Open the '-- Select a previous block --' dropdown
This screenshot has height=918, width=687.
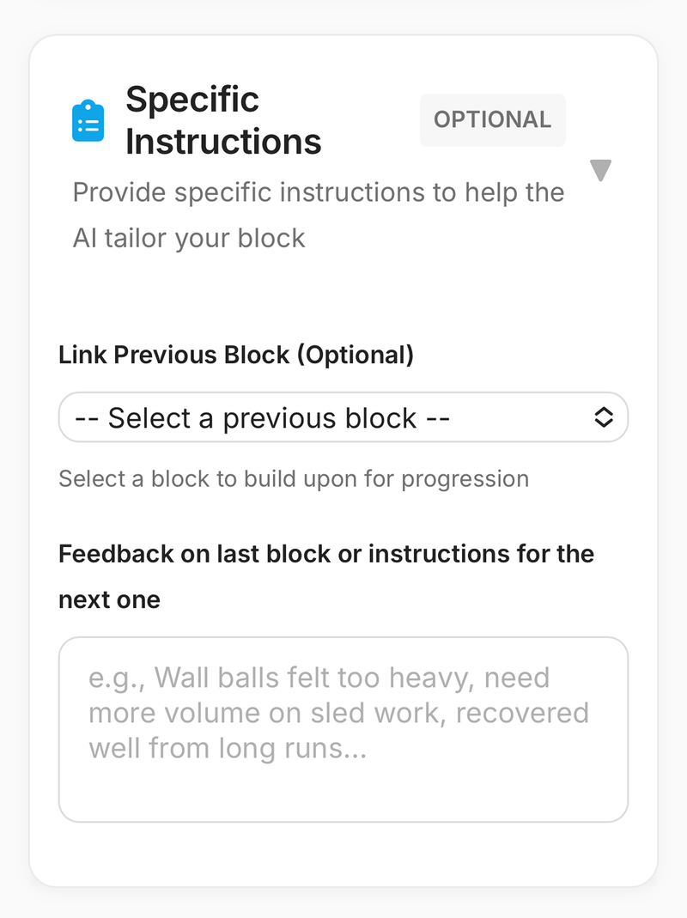[343, 417]
